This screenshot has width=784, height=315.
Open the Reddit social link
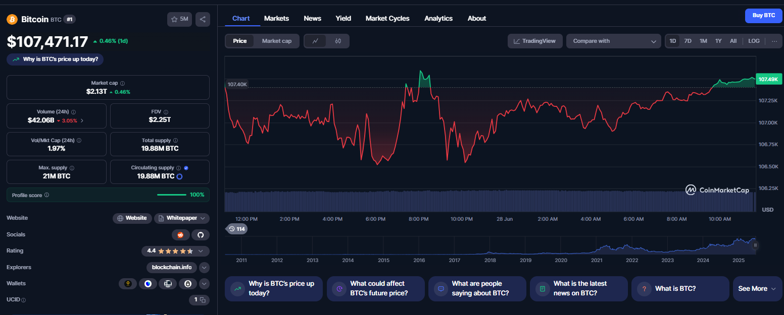[181, 235]
